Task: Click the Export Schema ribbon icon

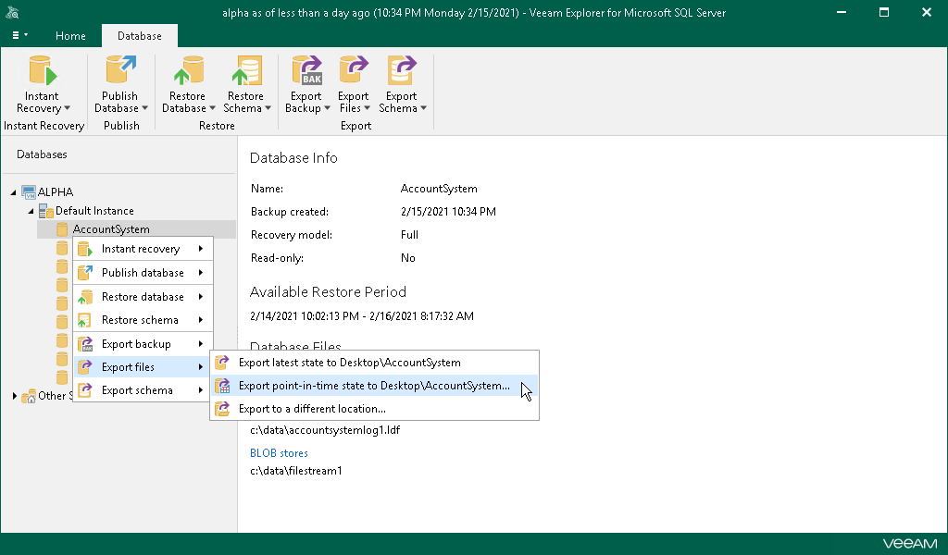Action: (402, 70)
